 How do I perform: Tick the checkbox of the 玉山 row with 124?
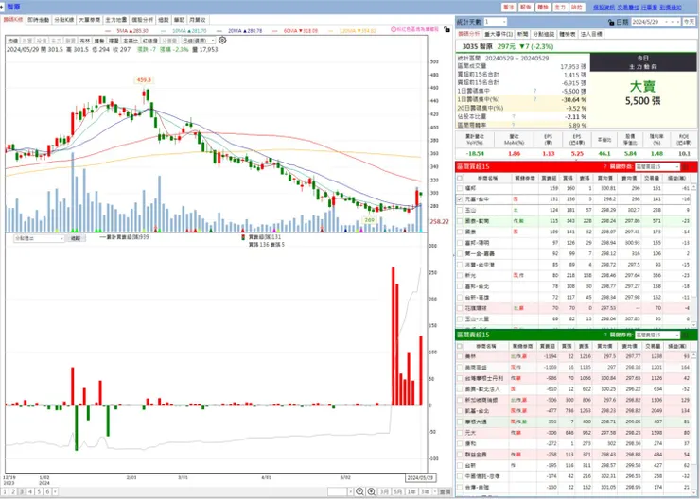(460, 210)
